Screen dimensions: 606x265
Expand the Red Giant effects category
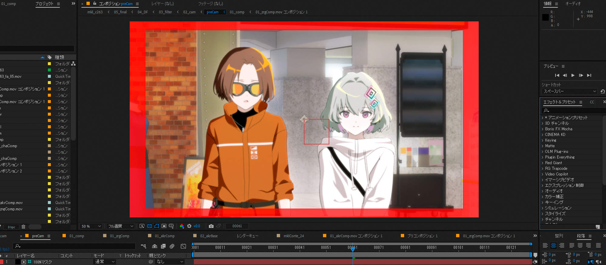[542, 163]
